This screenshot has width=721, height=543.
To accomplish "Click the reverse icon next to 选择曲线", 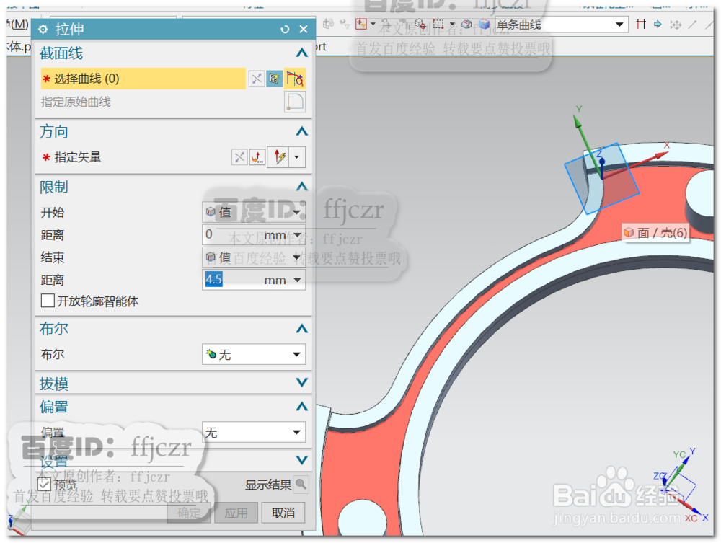I will coord(257,78).
